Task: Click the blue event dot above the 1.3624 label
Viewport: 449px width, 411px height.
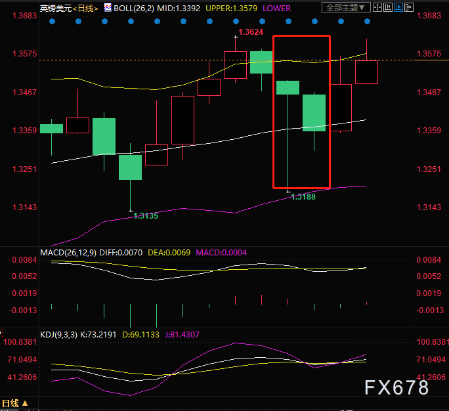Action: tap(236, 21)
